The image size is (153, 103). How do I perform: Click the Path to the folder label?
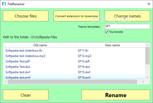pos(30,37)
